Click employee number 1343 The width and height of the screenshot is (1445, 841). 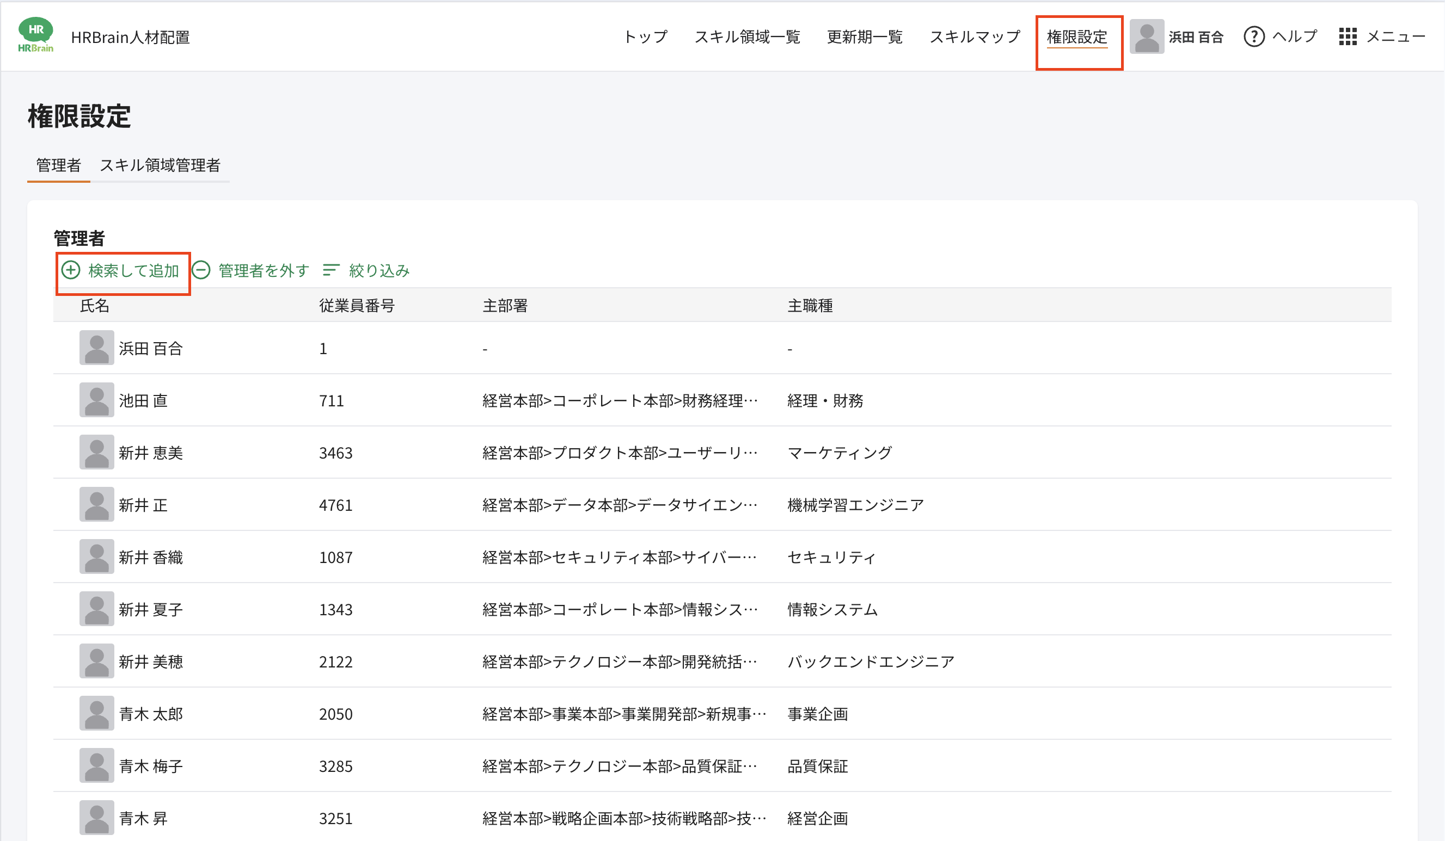pyautogui.click(x=335, y=610)
